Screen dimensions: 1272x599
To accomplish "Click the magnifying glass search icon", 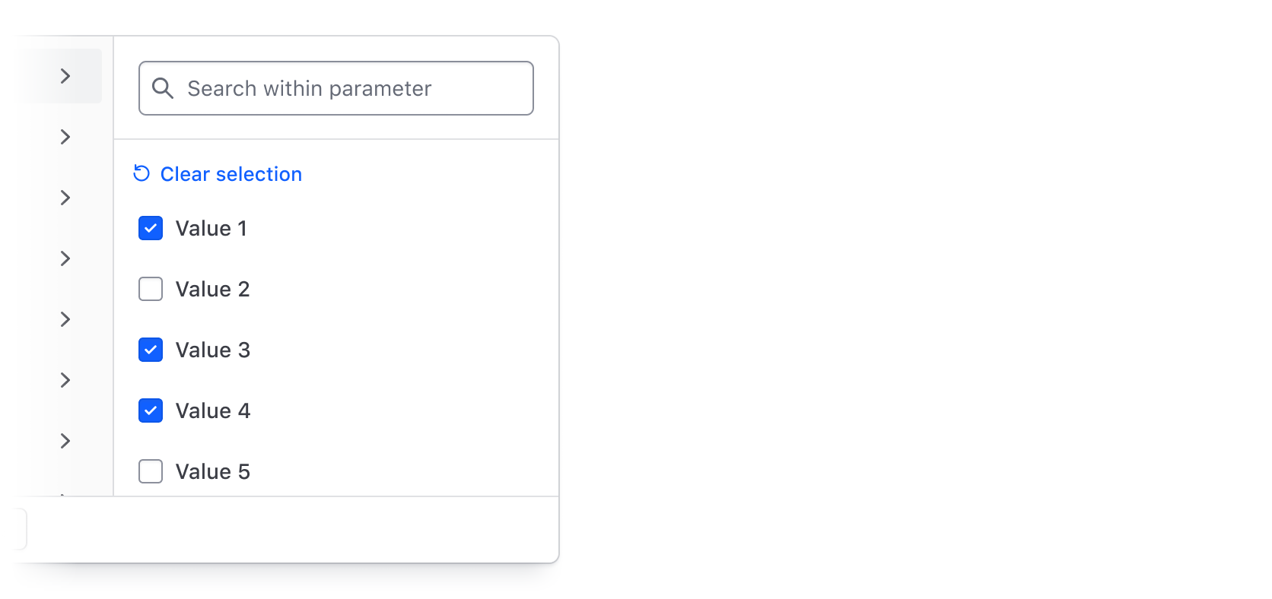I will [x=162, y=88].
